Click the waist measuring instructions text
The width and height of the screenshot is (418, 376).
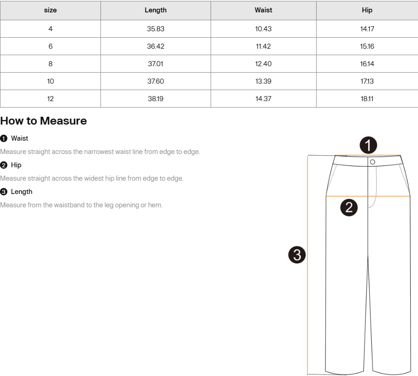click(100, 152)
